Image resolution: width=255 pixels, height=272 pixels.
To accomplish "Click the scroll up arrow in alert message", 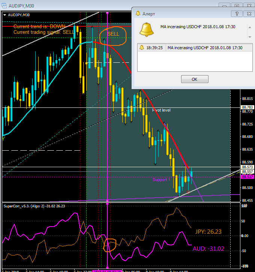I will (250, 27).
